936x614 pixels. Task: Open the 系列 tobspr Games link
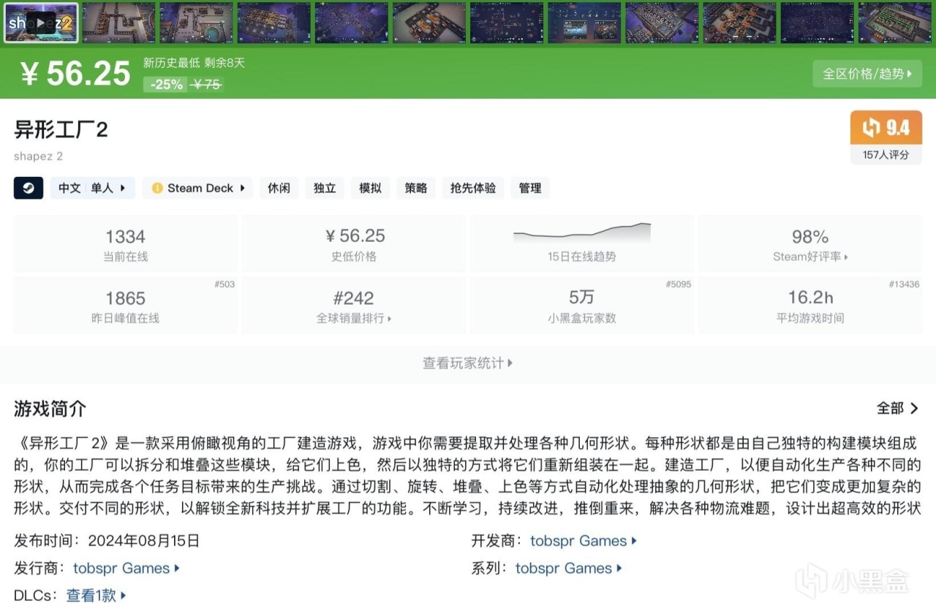[x=569, y=568]
